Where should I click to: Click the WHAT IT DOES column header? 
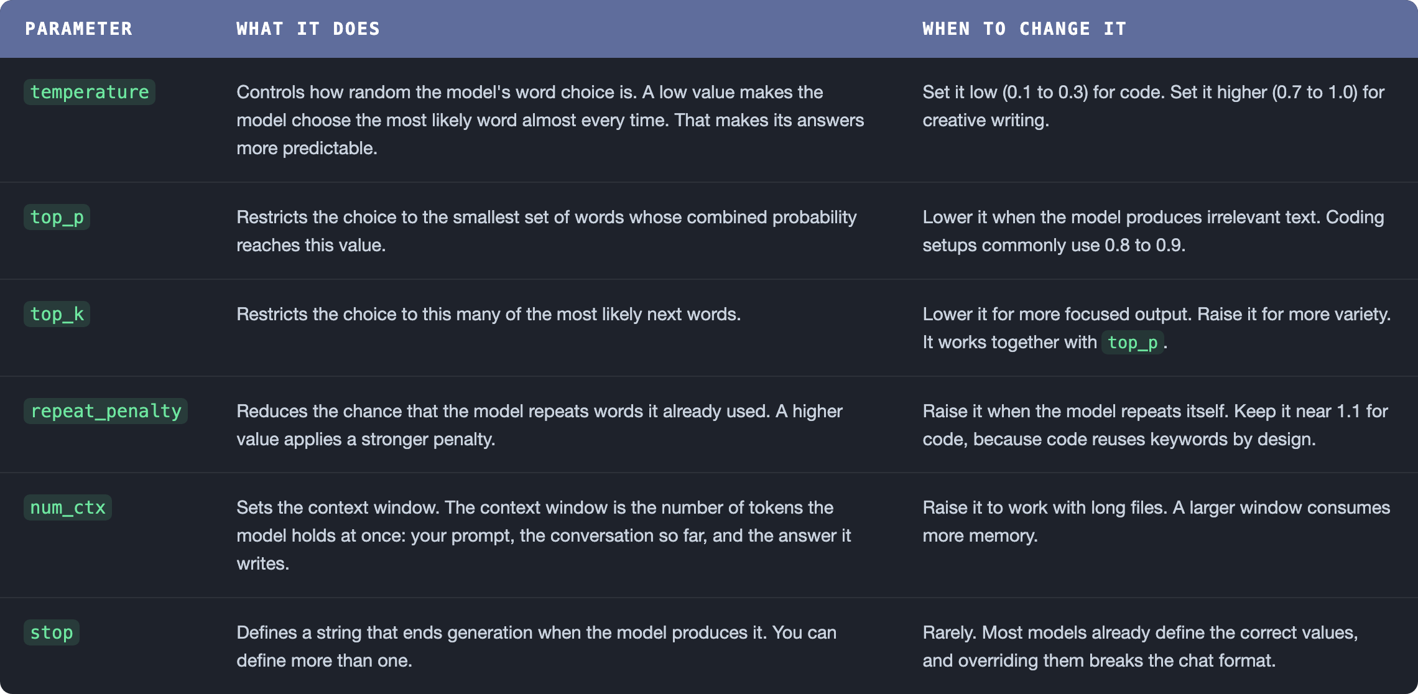coord(308,29)
